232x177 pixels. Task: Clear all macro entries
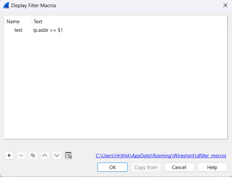coord(69,155)
